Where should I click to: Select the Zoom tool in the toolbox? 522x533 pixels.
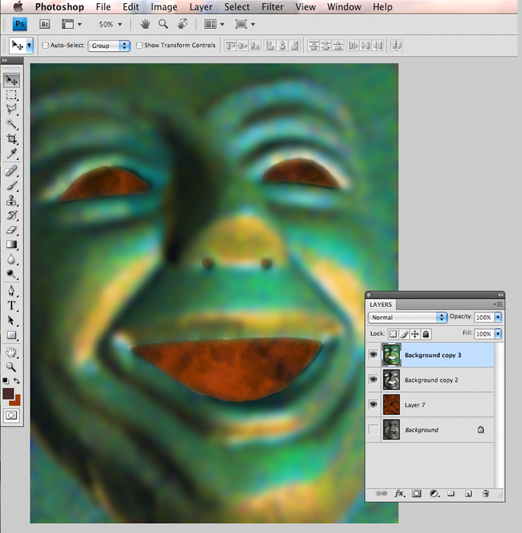pos(11,367)
